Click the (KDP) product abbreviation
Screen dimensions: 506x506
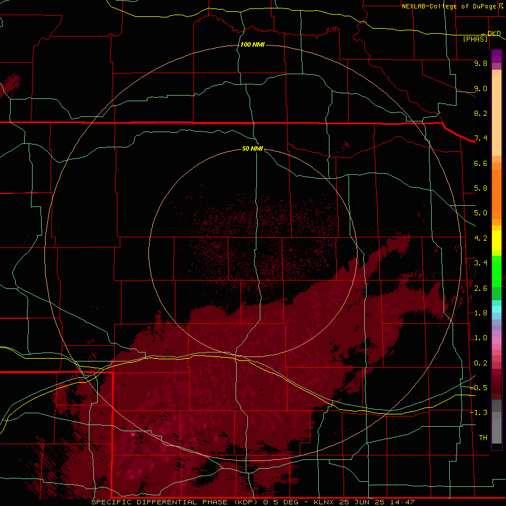pos(246,502)
